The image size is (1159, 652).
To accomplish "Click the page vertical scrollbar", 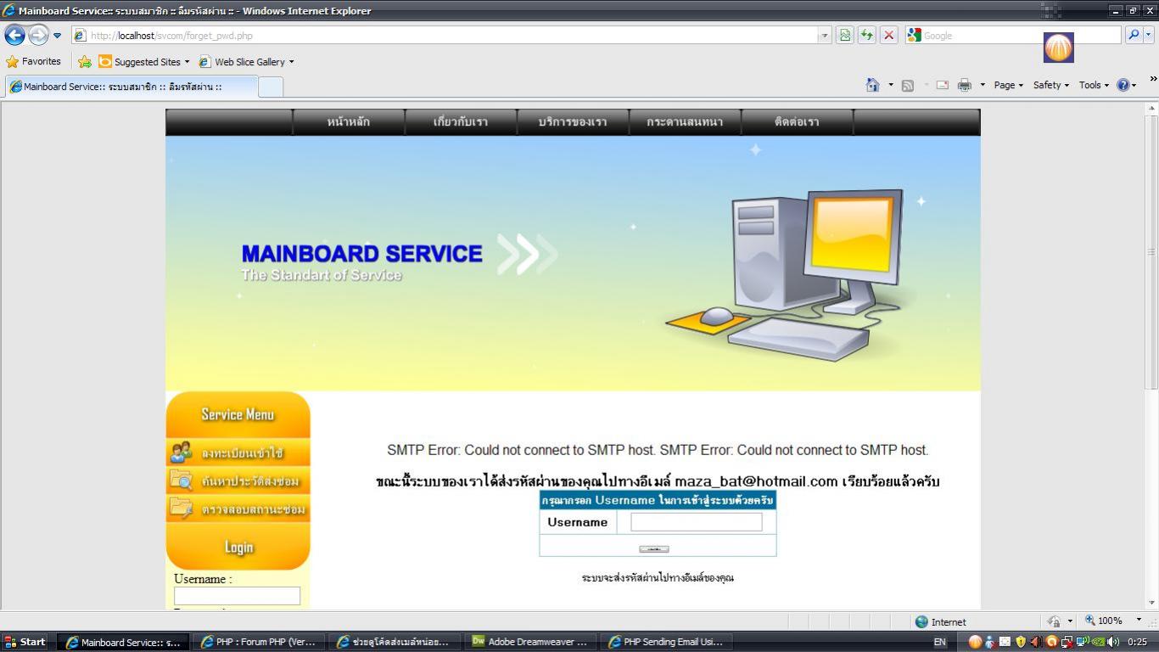I will [x=1151, y=252].
